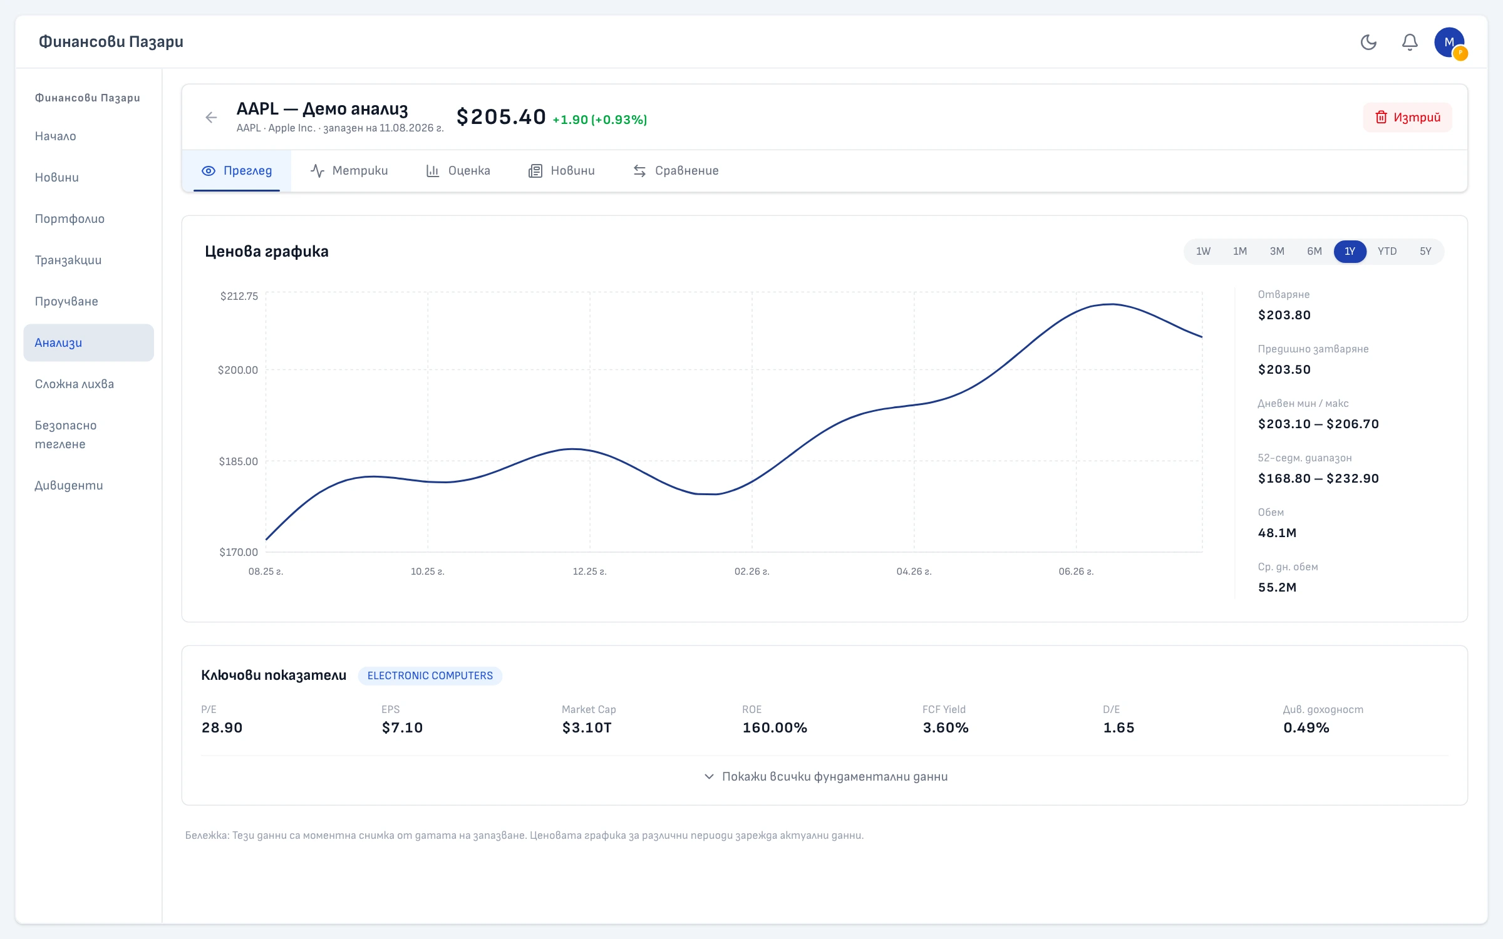1503x939 pixels.
Task: Click the newspaper icon for Новини tab
Action: tap(535, 171)
